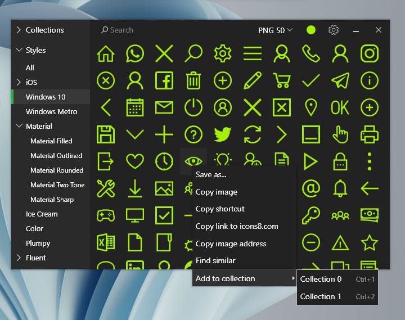
Task: Select the paper plane Telegram icon
Action: click(x=340, y=80)
